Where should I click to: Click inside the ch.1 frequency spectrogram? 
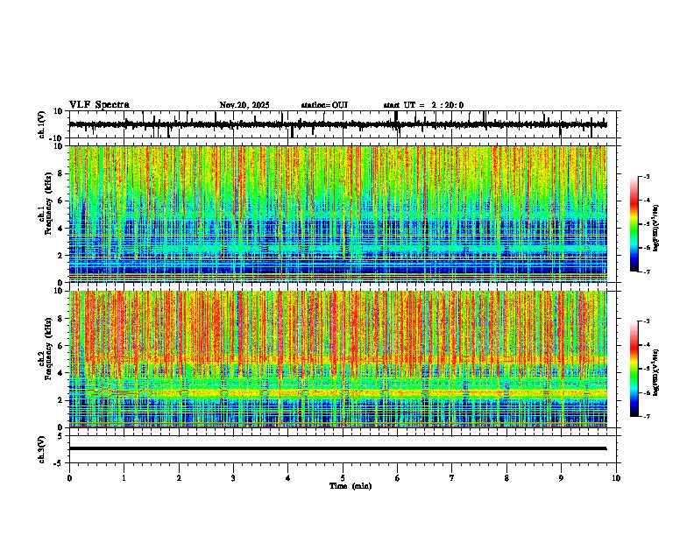338,214
